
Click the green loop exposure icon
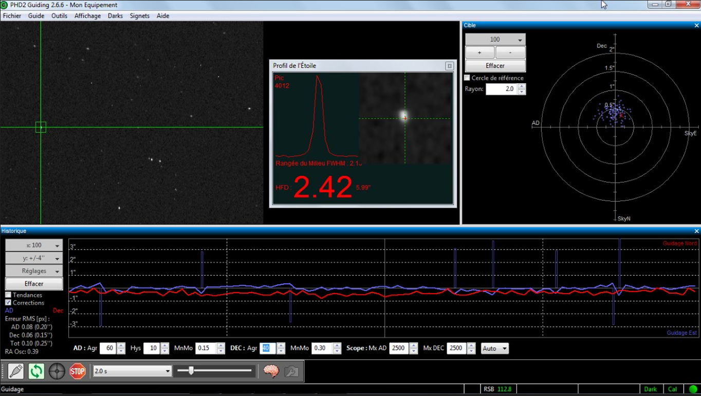[x=36, y=371]
